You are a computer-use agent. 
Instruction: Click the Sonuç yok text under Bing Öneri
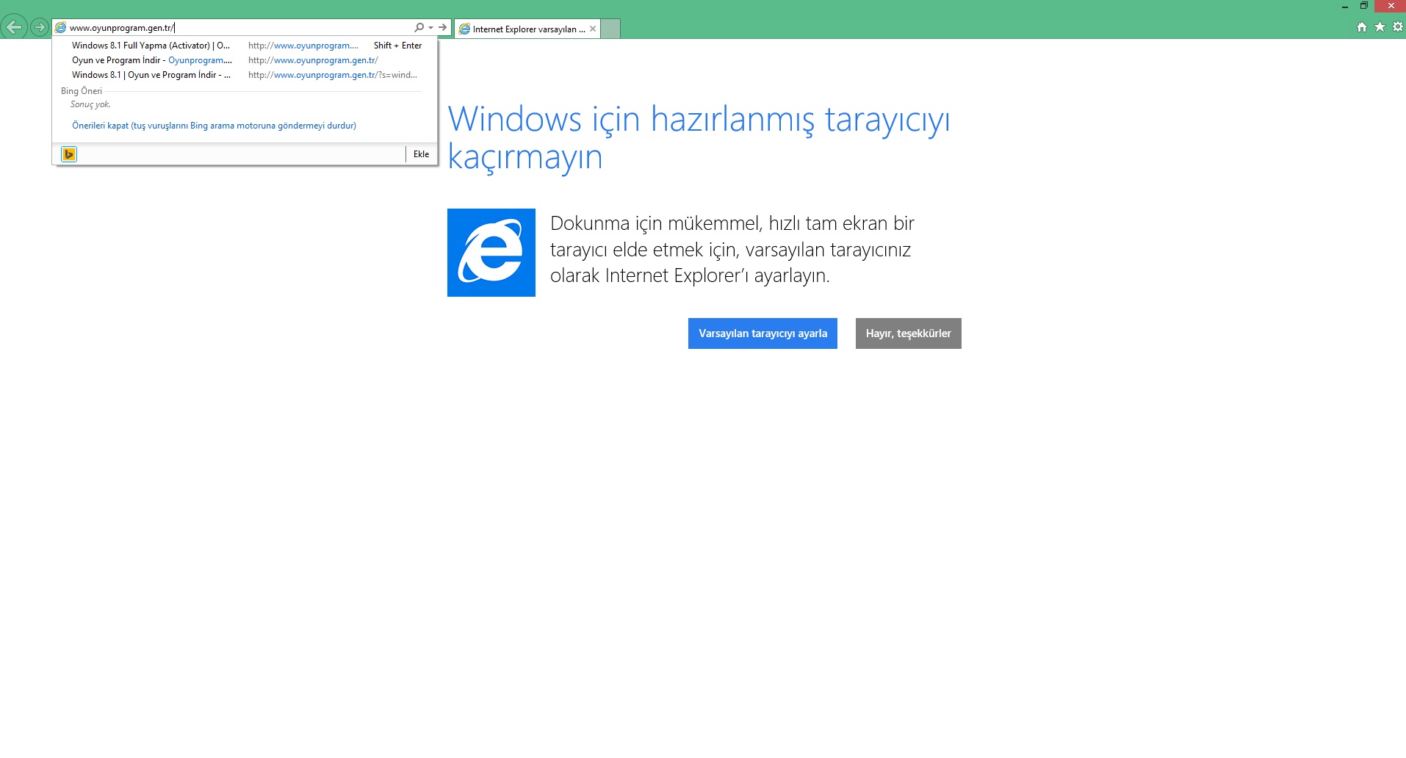pyautogui.click(x=90, y=104)
